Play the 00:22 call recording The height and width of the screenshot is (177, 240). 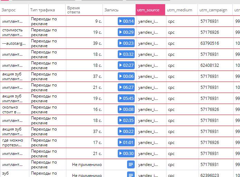[x=126, y=131]
